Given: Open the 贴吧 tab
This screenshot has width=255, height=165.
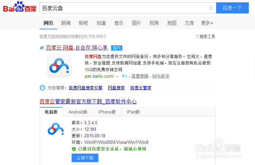Looking at the screenshot, I should (83, 23).
